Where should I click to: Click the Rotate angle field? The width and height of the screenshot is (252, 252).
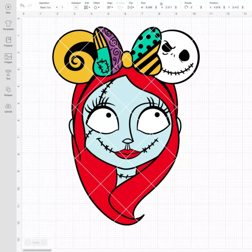[194, 7]
